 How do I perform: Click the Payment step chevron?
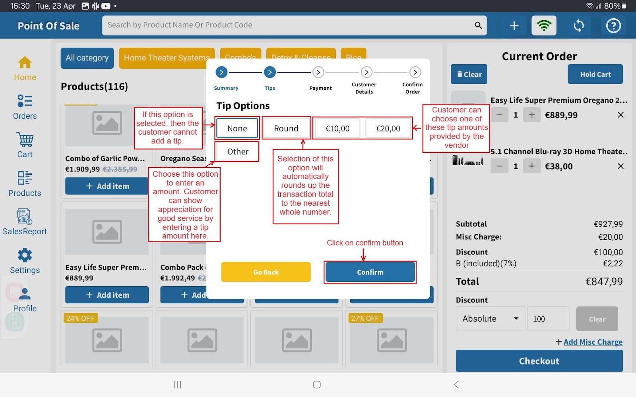[318, 72]
